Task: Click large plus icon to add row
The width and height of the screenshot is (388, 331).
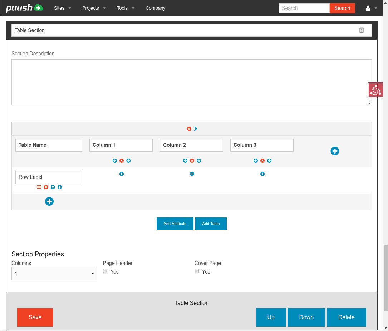Action: 49,201
